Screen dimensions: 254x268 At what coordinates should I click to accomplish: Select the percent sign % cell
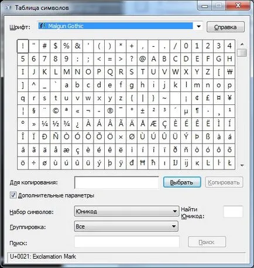[x=67, y=46]
